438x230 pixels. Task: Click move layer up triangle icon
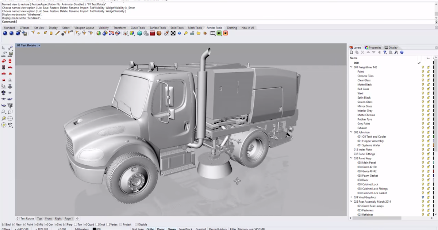point(368,53)
